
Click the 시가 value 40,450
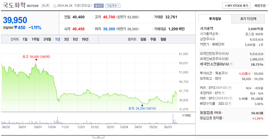tap(78, 29)
